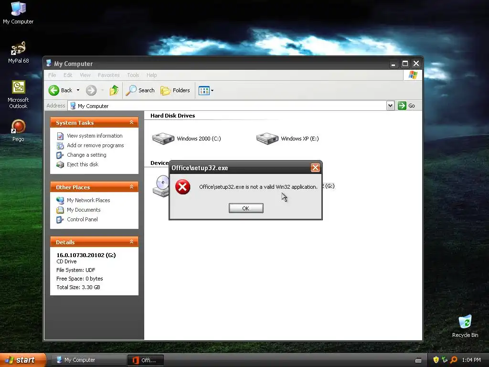The image size is (489, 367).
Task: Open the View menu
Action: [85, 75]
